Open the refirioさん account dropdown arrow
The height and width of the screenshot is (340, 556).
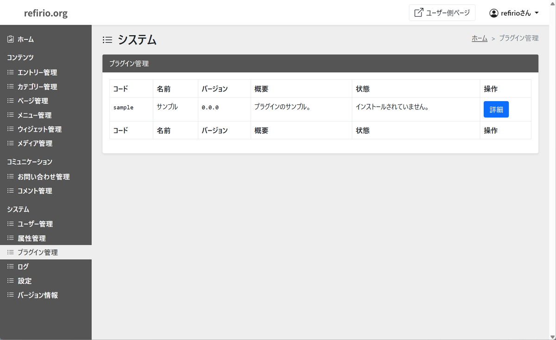click(537, 13)
